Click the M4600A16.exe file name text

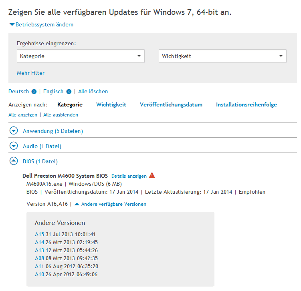[x=44, y=184]
